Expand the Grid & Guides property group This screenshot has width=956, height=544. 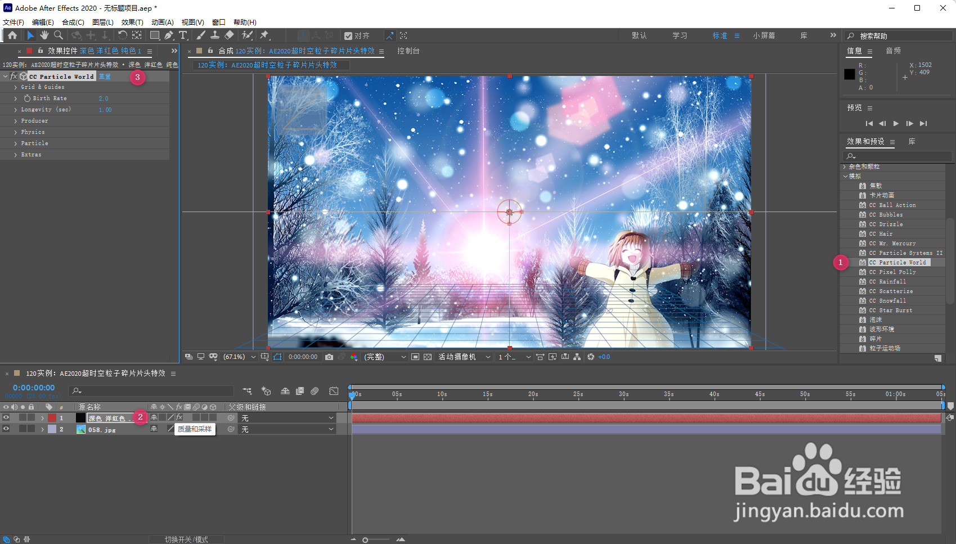tap(16, 87)
